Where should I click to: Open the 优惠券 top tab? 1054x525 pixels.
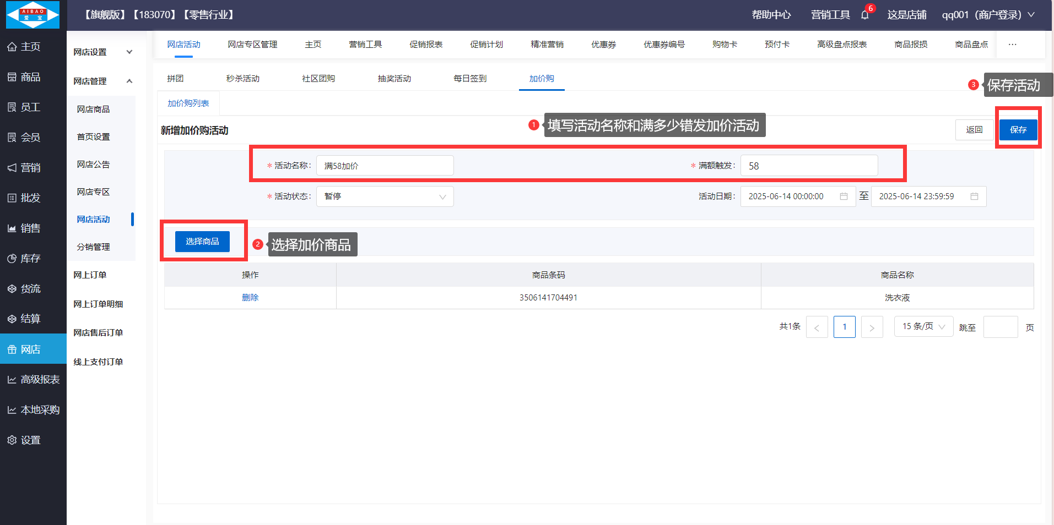click(x=603, y=45)
